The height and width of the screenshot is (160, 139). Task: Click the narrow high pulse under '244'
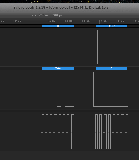coord(63,89)
